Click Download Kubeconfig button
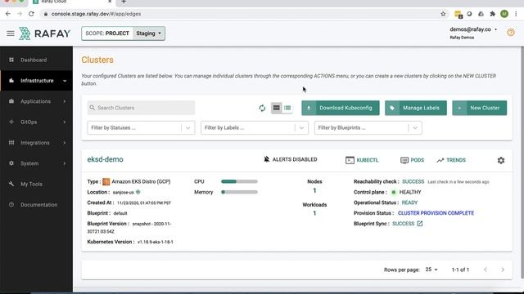Image resolution: width=524 pixels, height=294 pixels. pos(341,108)
